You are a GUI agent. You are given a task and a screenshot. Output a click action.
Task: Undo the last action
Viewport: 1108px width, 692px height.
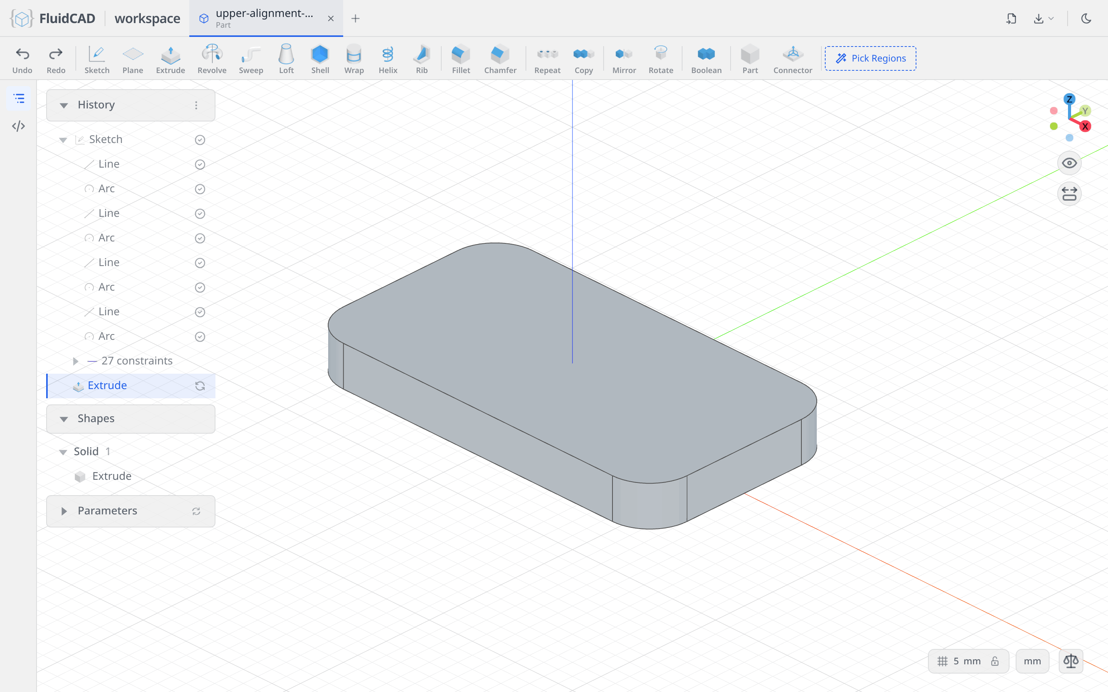click(22, 59)
